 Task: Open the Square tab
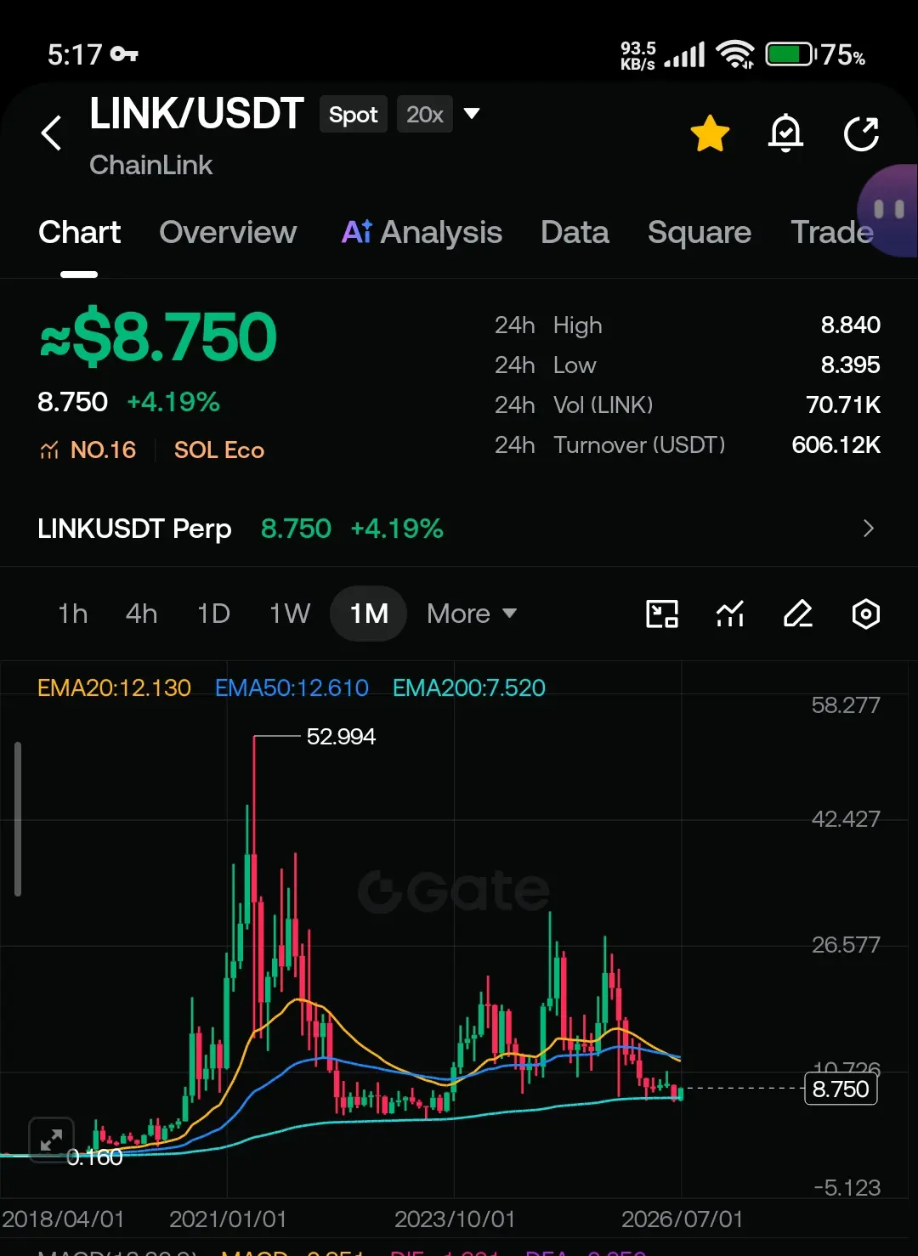pos(700,232)
